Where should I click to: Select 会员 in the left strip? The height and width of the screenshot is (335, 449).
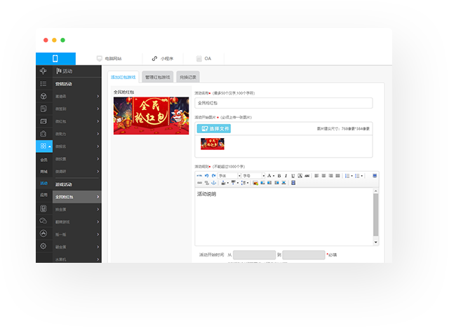pyautogui.click(x=43, y=160)
